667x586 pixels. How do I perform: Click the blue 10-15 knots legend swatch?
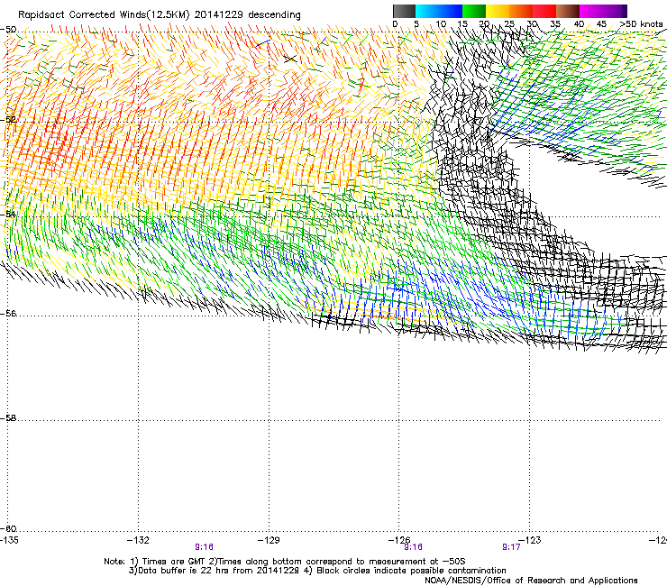coord(451,11)
